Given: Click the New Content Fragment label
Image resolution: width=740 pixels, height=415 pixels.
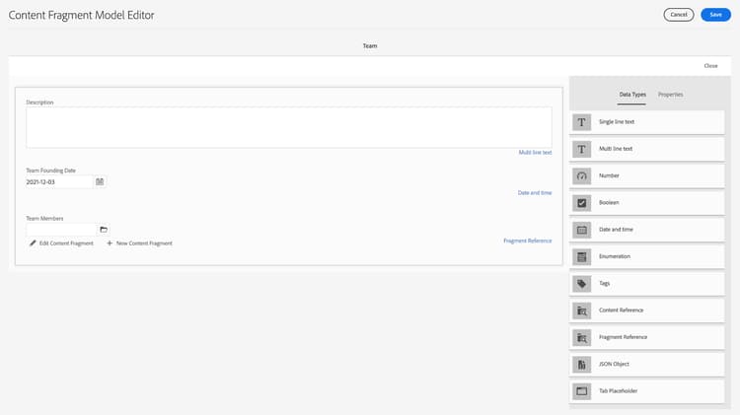Looking at the screenshot, I should point(144,243).
